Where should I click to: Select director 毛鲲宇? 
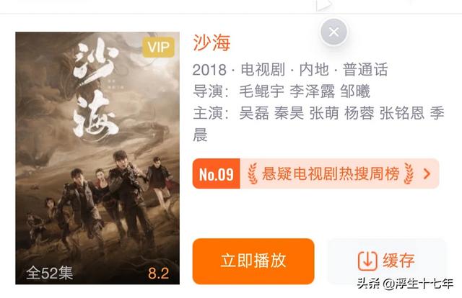click(x=261, y=91)
